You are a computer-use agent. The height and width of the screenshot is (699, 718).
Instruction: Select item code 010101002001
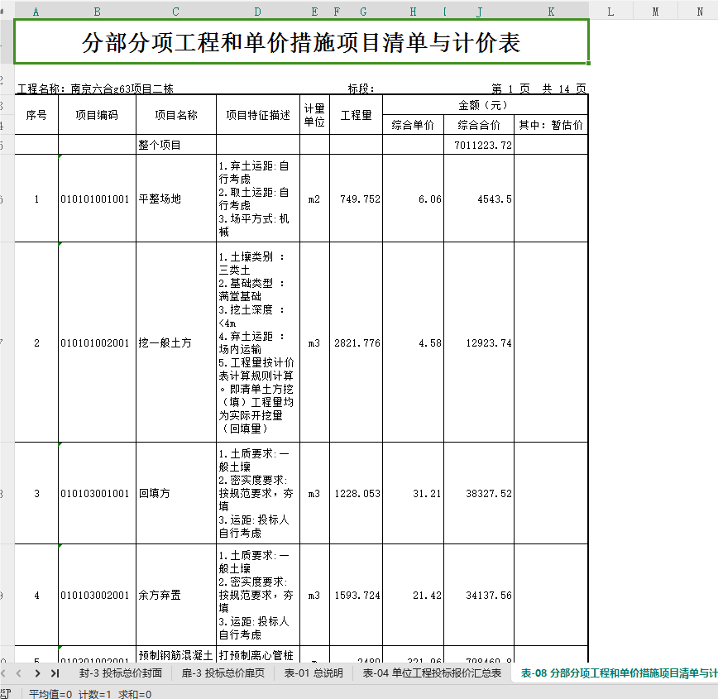pos(97,342)
